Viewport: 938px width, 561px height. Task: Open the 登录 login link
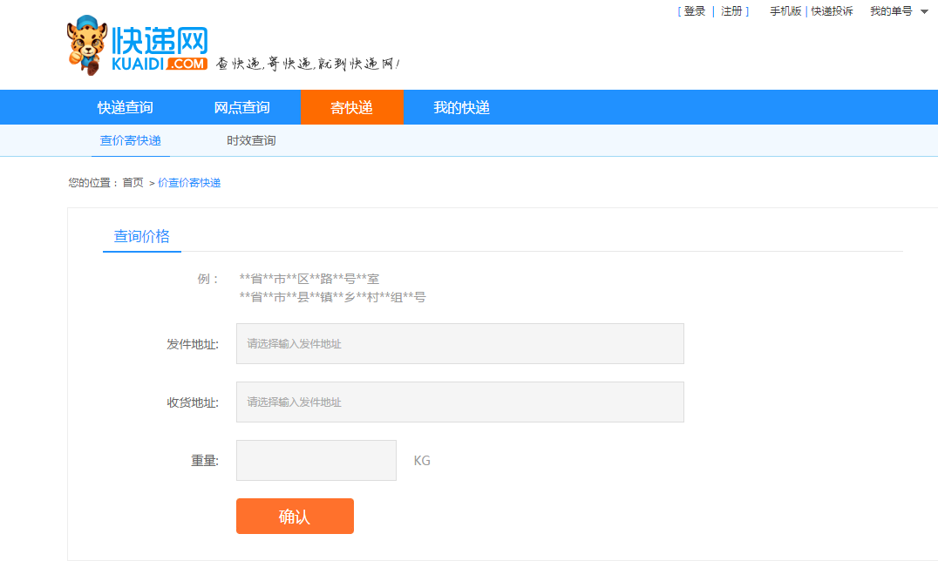pos(695,11)
